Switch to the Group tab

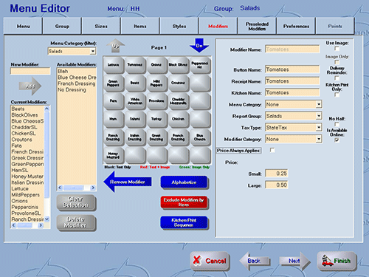[62, 26]
